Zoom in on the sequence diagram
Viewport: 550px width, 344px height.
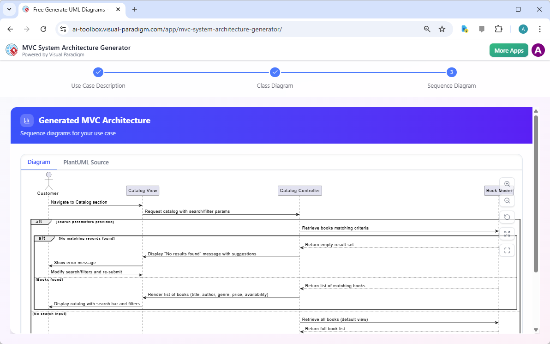pos(507,183)
